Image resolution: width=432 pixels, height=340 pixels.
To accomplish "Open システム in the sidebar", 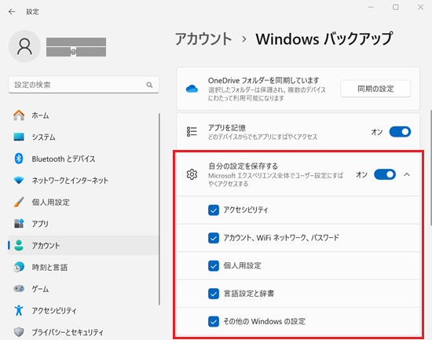I will tap(83, 137).
